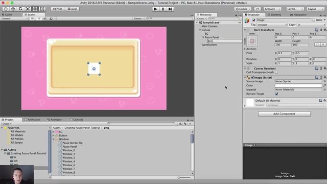Click the Pause button

point(163,9)
